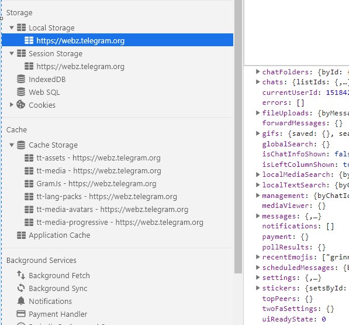
Task: Open Payment Handler service
Action: (x=58, y=314)
